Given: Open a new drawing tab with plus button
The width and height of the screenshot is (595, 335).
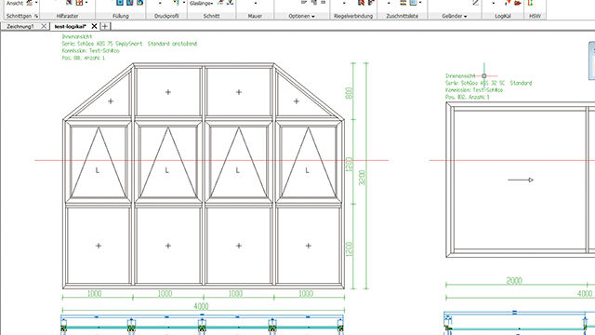Looking at the screenshot, I should pyautogui.click(x=105, y=26).
